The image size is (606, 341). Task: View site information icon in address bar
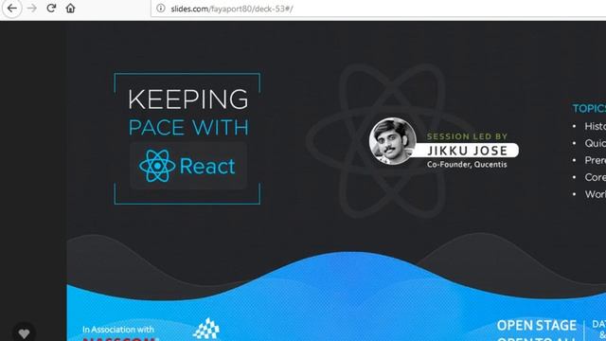[x=161, y=9]
